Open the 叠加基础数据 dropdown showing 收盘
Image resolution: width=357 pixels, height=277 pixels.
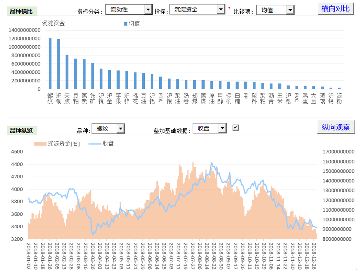(222, 128)
